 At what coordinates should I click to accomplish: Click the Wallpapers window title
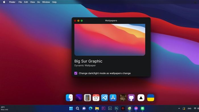pyautogui.click(x=111, y=20)
